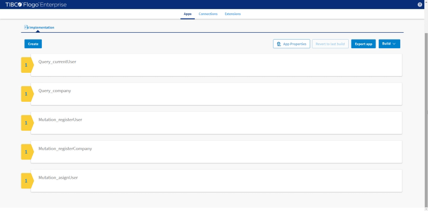Expand the Build dropdown

(389, 44)
